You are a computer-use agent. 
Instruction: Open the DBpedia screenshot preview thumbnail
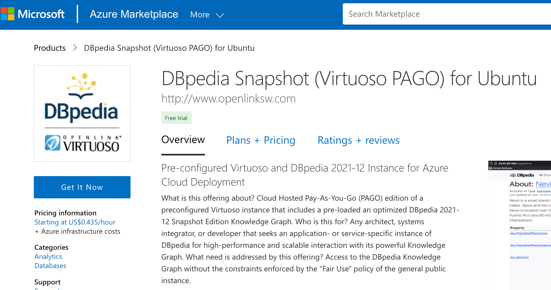pyautogui.click(x=520, y=225)
